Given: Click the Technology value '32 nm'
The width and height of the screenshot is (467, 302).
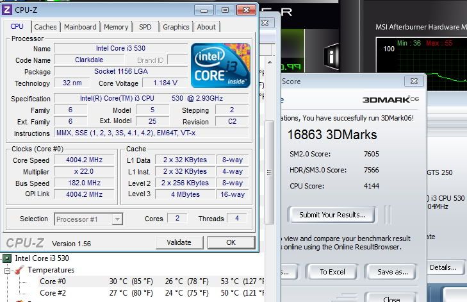Looking at the screenshot, I should click(72, 83).
